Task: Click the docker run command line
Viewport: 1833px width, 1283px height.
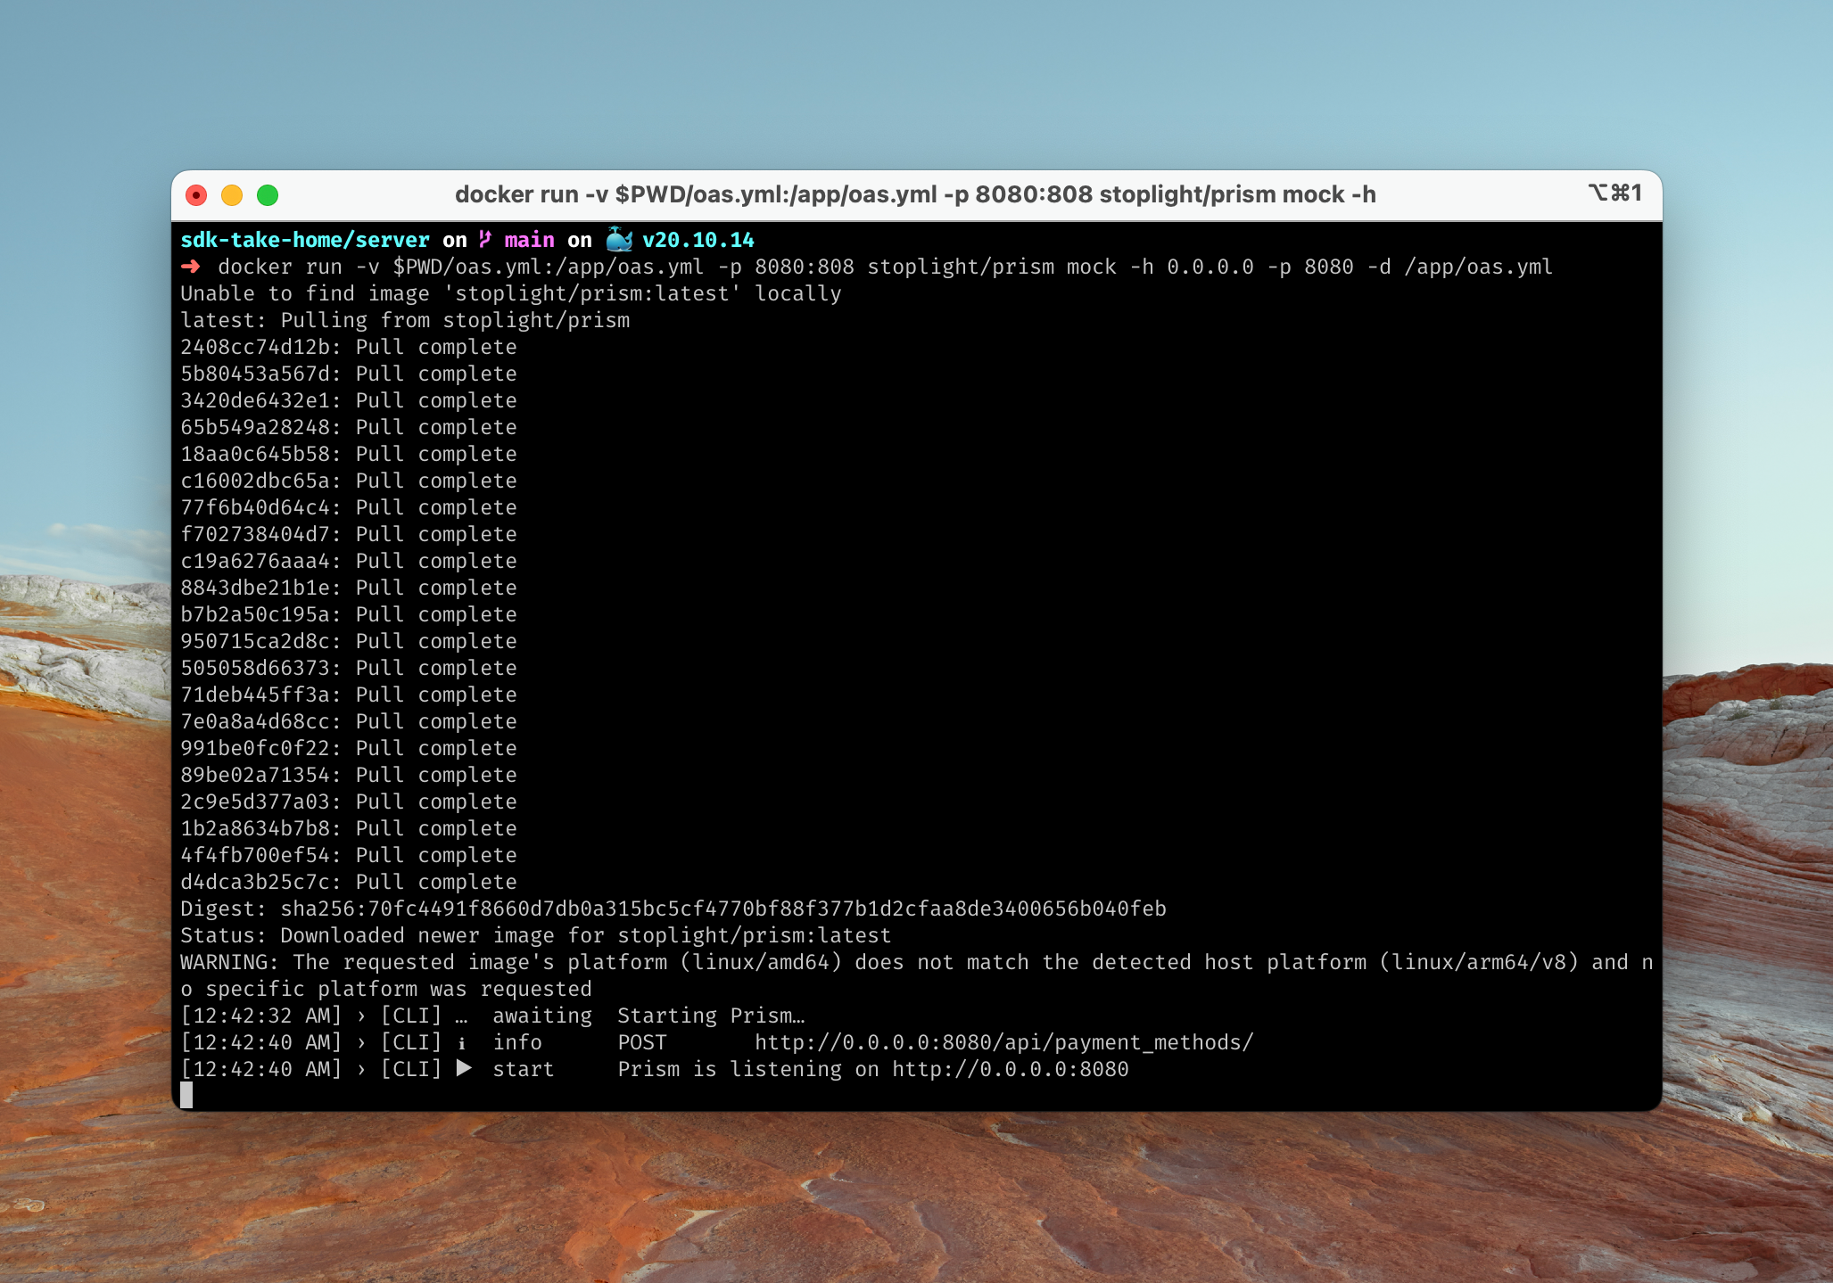Action: (x=884, y=267)
